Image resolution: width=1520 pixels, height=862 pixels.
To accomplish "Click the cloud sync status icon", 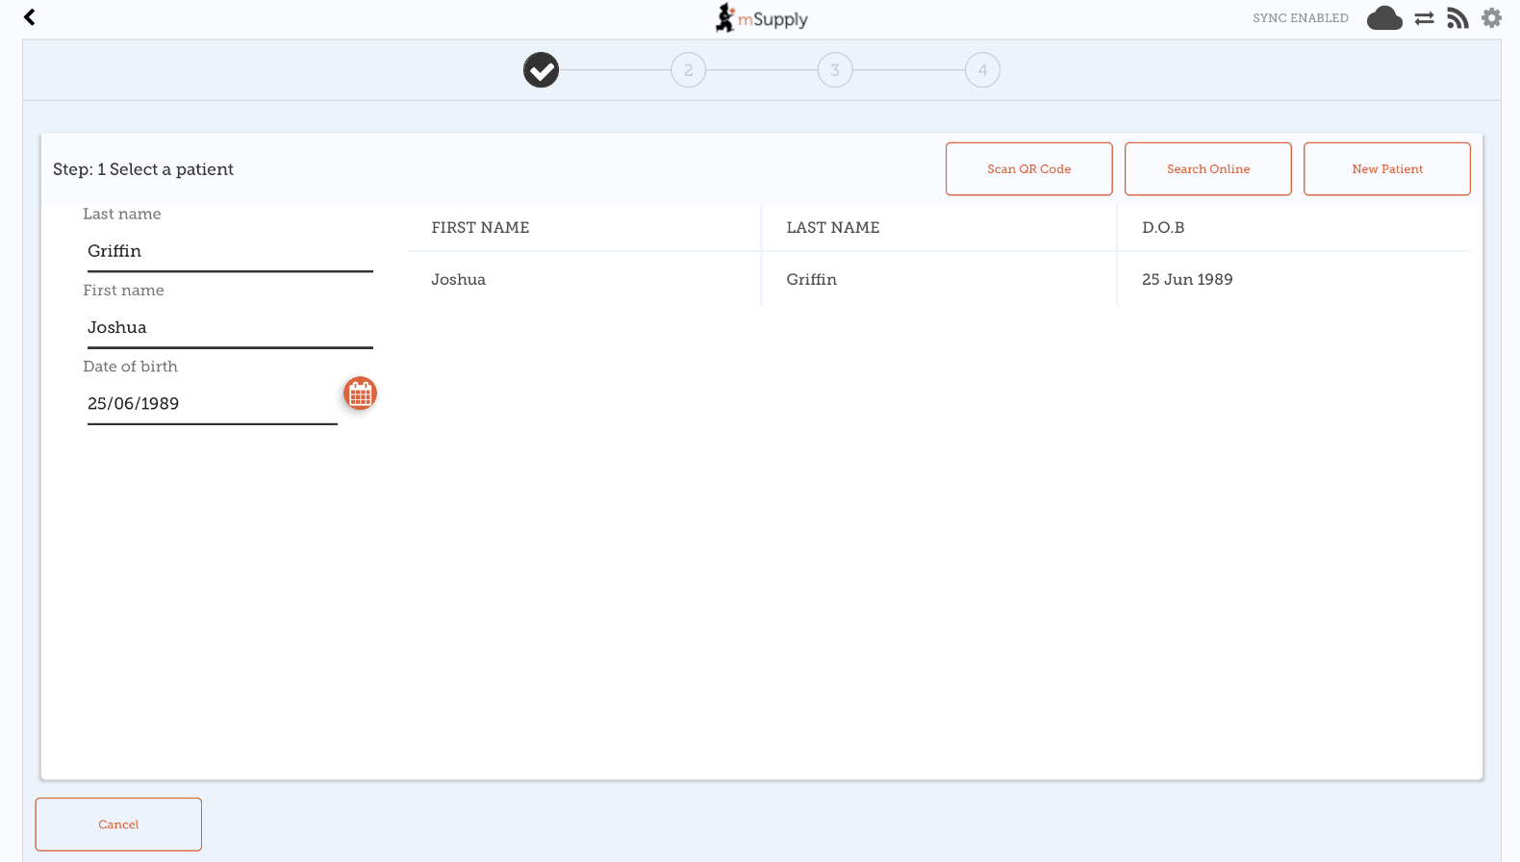I will pyautogui.click(x=1384, y=18).
